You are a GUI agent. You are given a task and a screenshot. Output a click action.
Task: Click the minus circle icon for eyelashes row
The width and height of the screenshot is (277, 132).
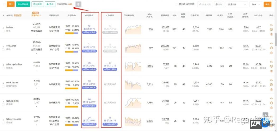(271, 48)
